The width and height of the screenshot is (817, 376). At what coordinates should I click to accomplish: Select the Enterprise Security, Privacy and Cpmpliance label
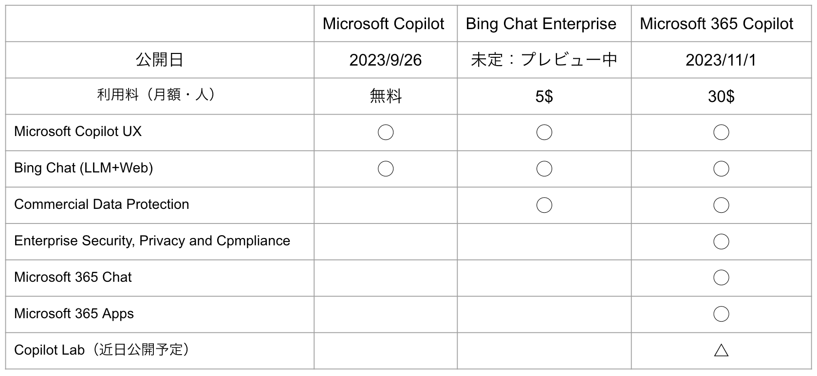pyautogui.click(x=152, y=241)
